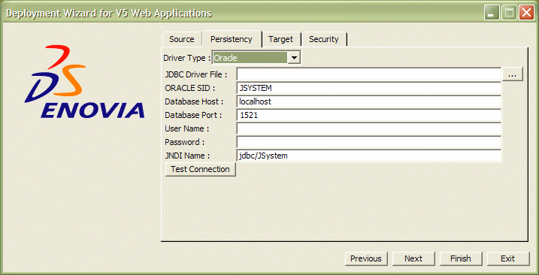Focus the Password input field
The width and height of the screenshot is (539, 275).
coord(369,142)
